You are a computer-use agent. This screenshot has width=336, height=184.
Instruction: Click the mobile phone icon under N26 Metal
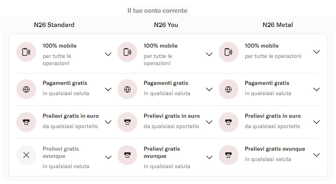[x=228, y=52]
